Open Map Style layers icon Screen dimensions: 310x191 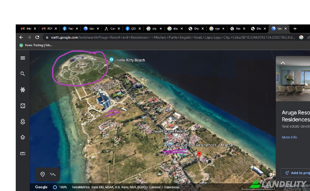coord(23,137)
